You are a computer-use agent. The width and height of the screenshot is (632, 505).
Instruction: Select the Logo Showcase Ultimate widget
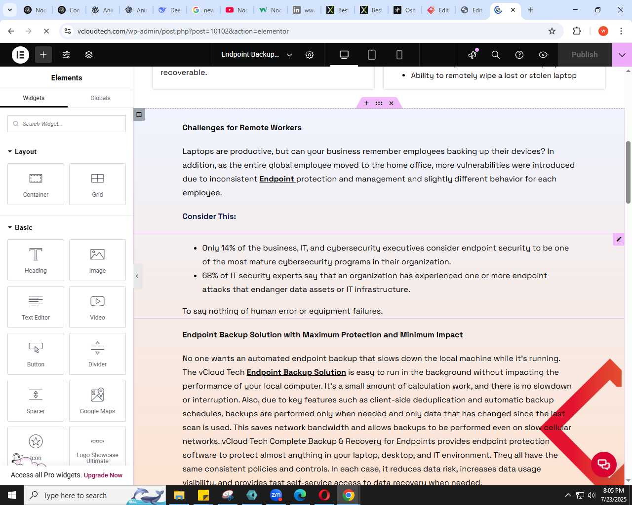point(97,446)
